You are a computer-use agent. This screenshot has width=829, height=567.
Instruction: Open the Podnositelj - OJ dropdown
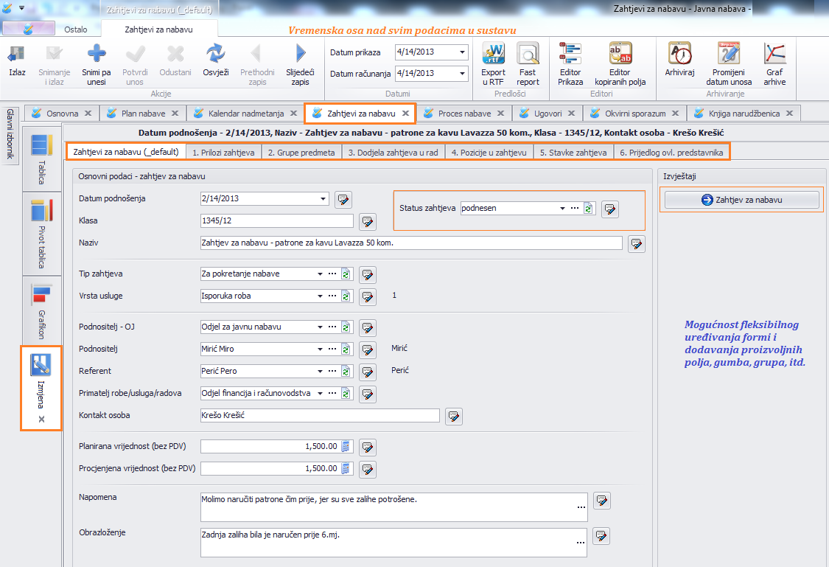pos(320,327)
